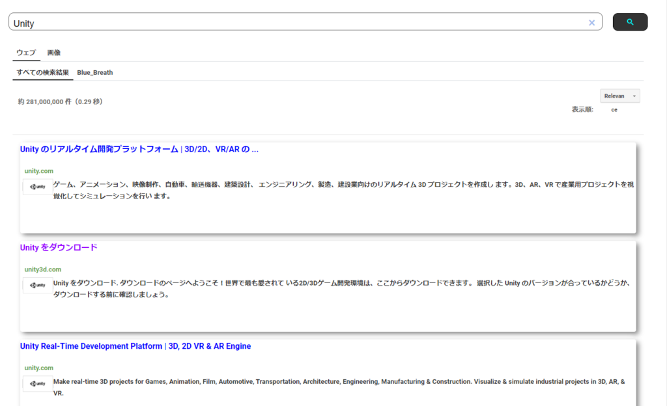The height and width of the screenshot is (406, 667).
Task: Open the Unity Real-Time Development Platform link
Action: pyautogui.click(x=135, y=346)
